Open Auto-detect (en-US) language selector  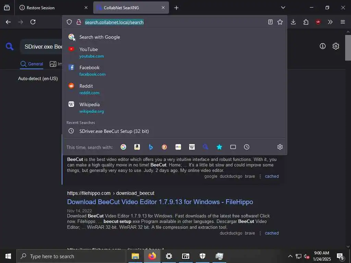[38, 78]
